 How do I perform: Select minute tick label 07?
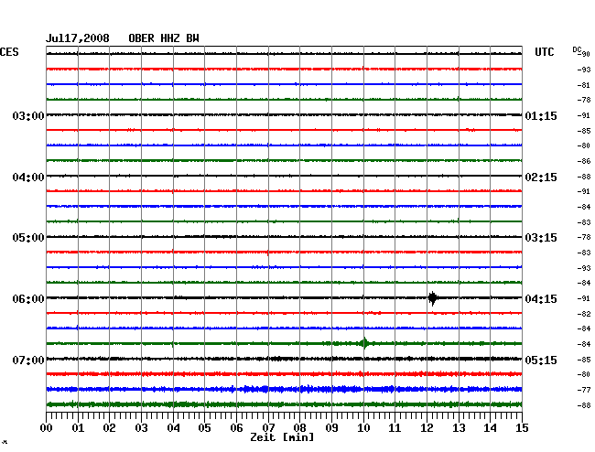pyautogui.click(x=268, y=428)
